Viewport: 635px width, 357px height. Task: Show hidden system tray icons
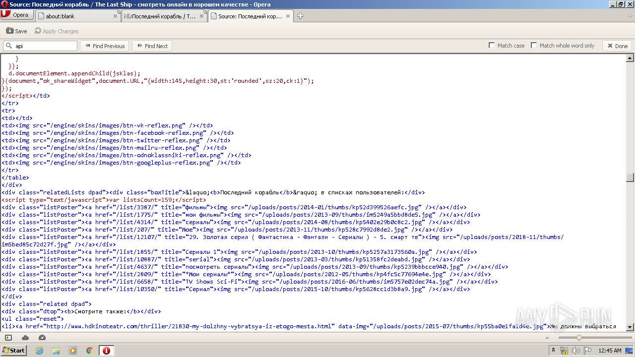tap(553, 350)
